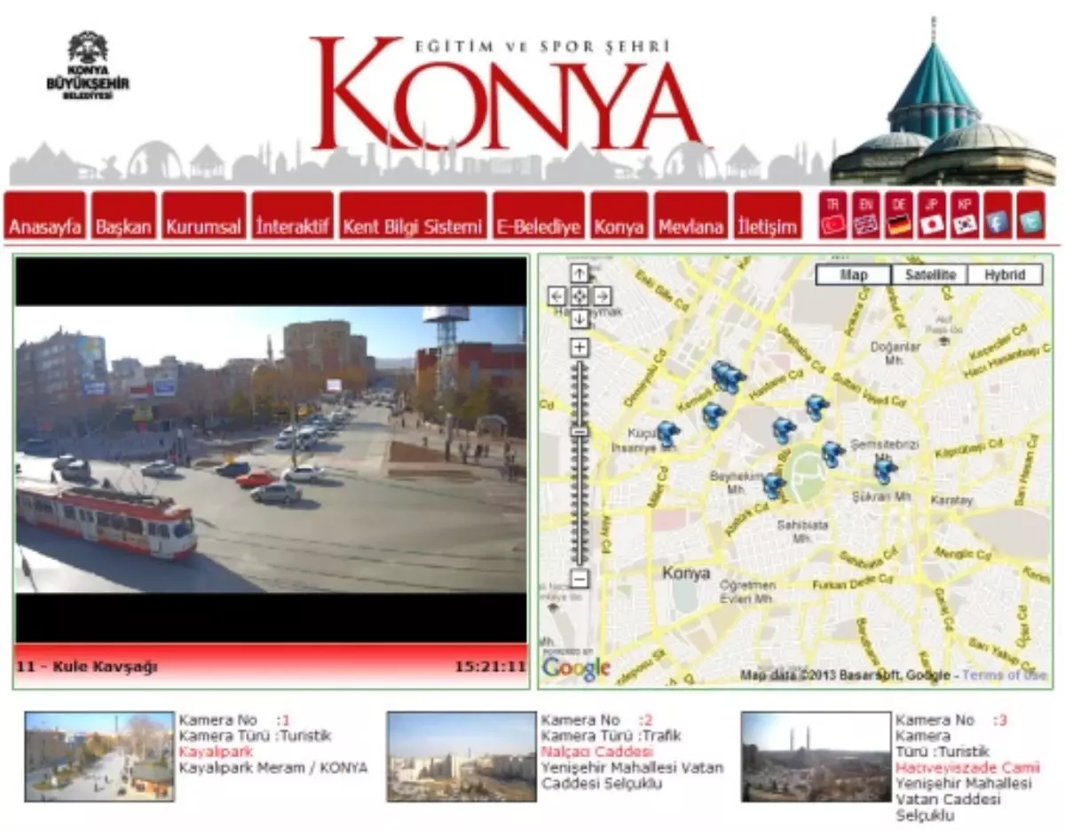Go to Anasayfa in navigation bar

[45, 227]
